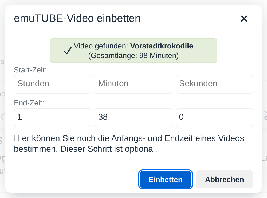Click the End-Zeit seconds field showing 0
Image resolution: width=267 pixels, height=198 pixels.
(214, 117)
